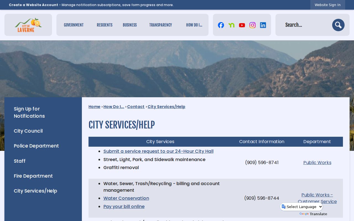
Task: Open the City of La Verne logo home link
Action: pos(28,25)
